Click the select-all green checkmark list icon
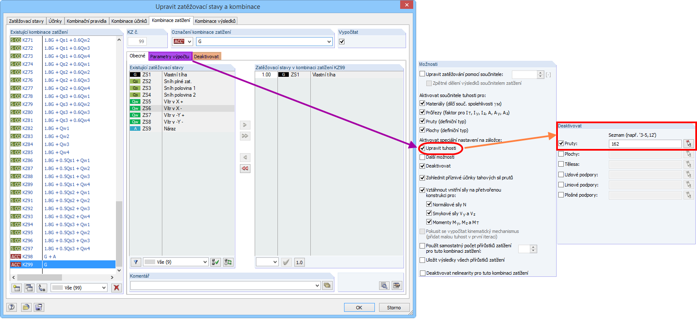 pos(215,262)
